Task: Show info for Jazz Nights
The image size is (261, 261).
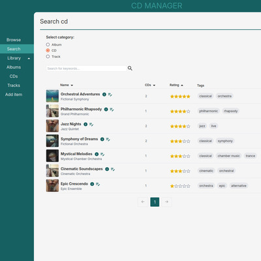Action: [x=85, y=125]
